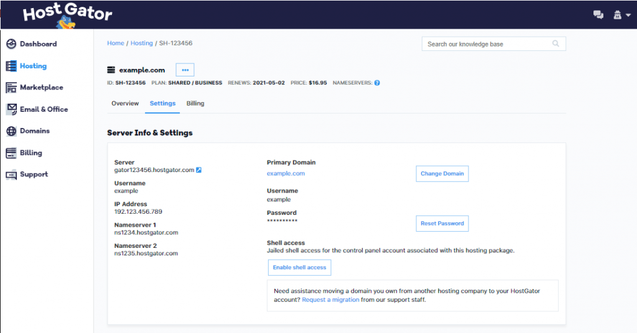This screenshot has height=333, width=637.
Task: Click the Server Info & Settings heading
Action: coord(150,132)
